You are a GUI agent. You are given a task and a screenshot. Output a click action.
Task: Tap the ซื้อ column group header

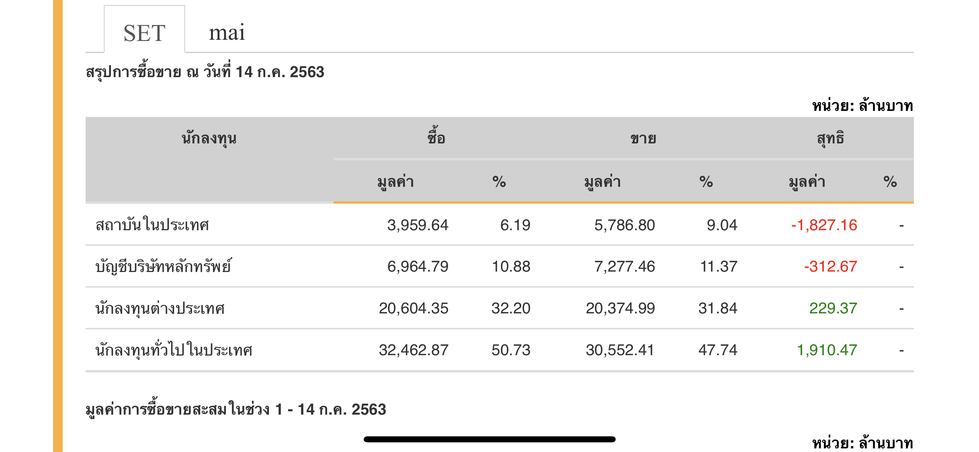pos(436,138)
